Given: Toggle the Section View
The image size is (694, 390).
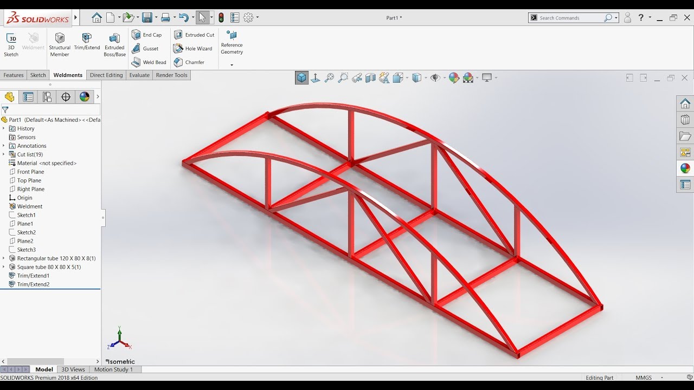Looking at the screenshot, I should (370, 78).
